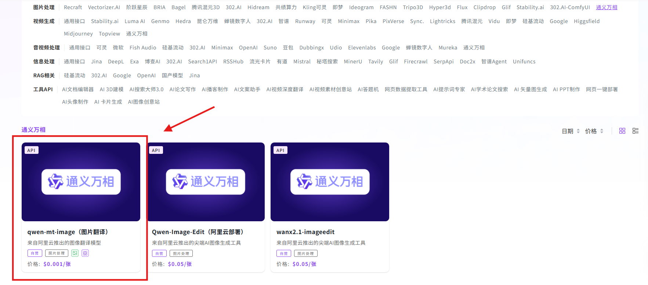648x285 pixels.
Task: Click 图片处理 tag on qwen-mt-image card
Action: click(57, 253)
